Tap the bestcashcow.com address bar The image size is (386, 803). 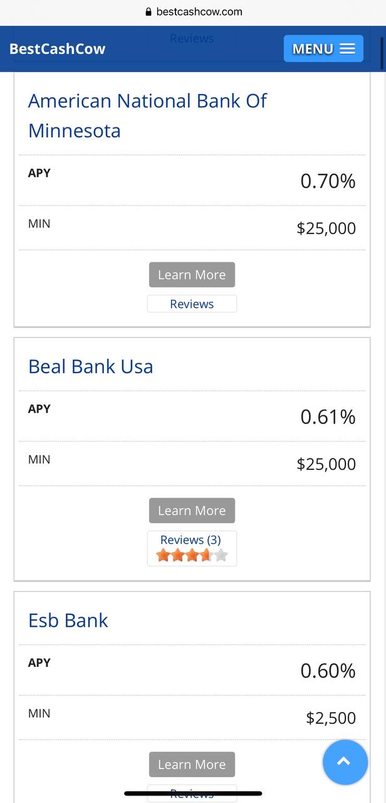point(193,11)
